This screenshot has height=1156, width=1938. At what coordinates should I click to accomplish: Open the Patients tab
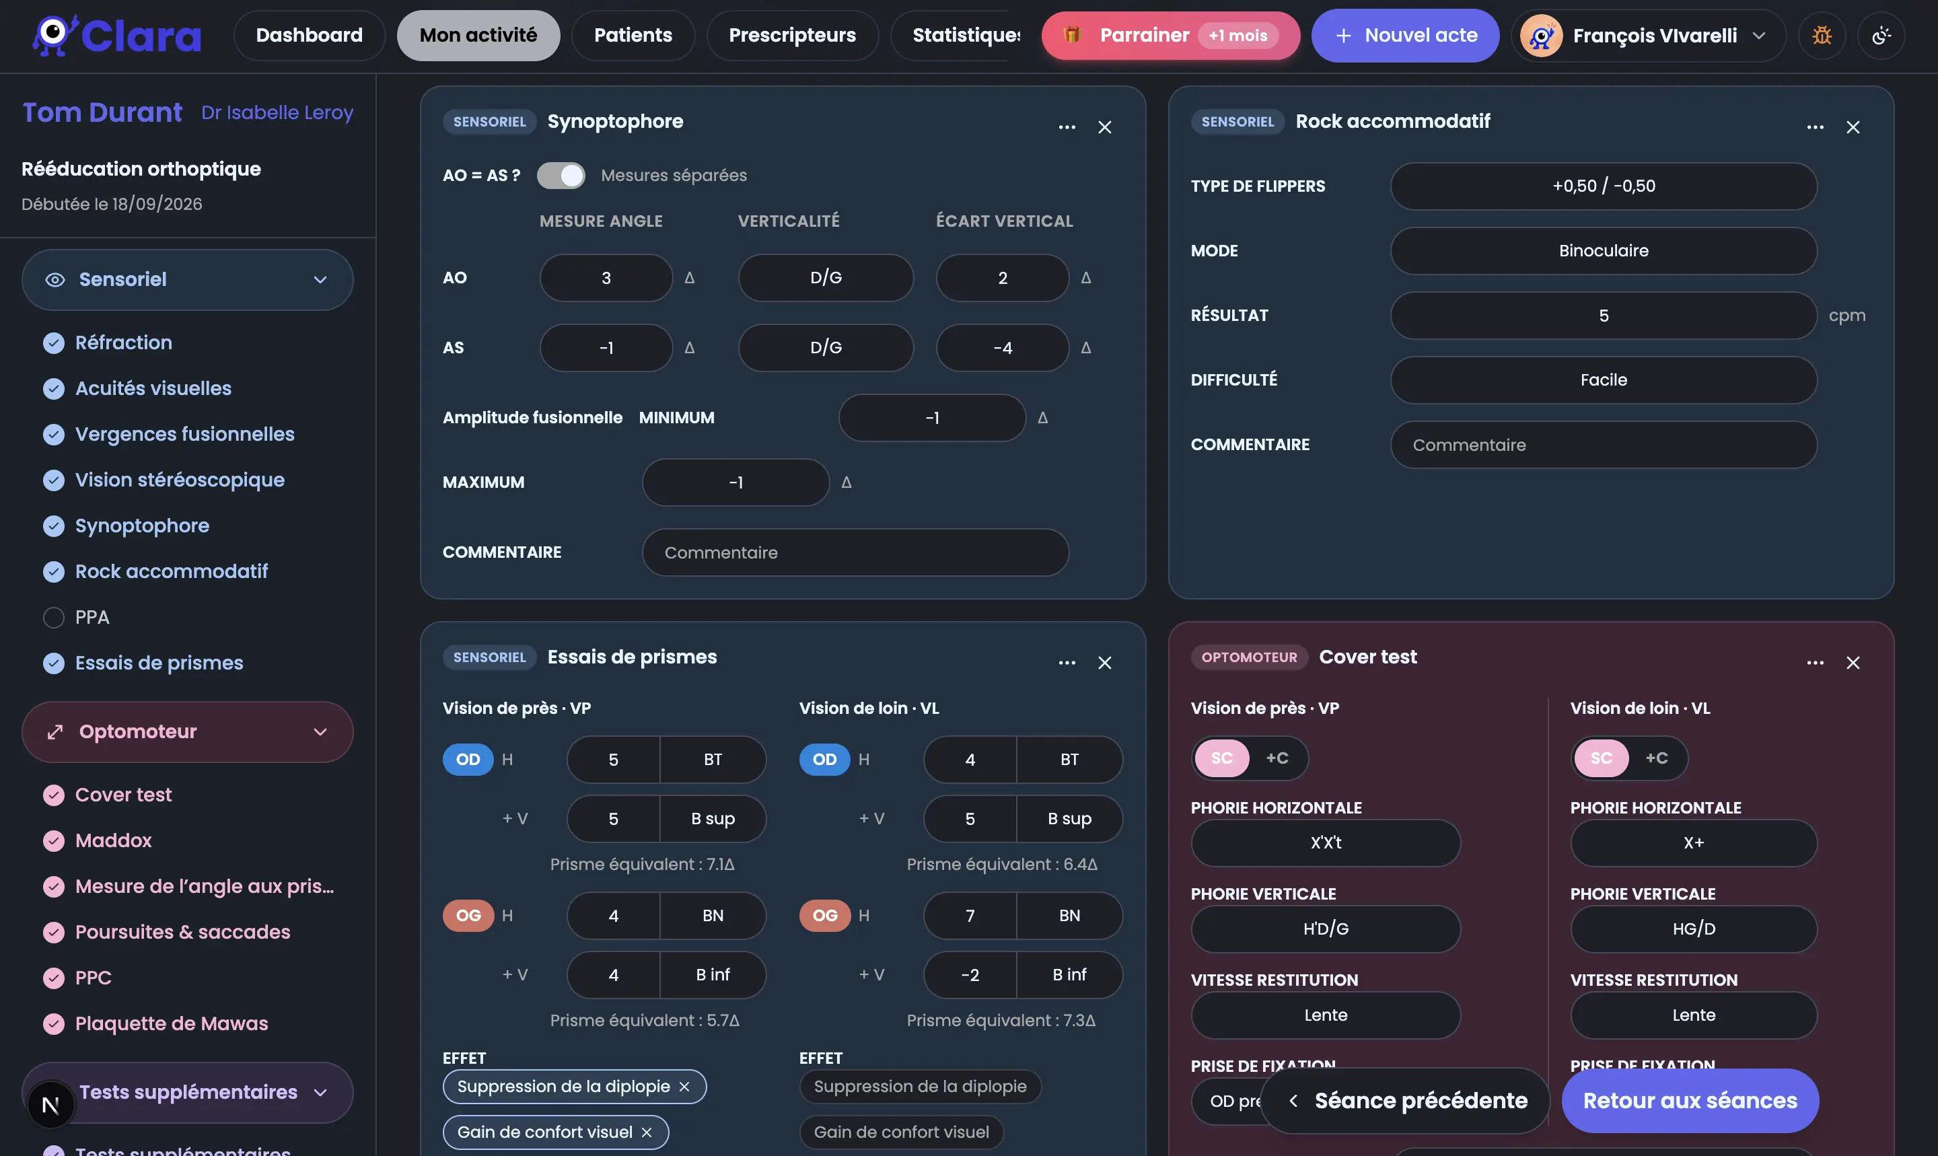633,35
